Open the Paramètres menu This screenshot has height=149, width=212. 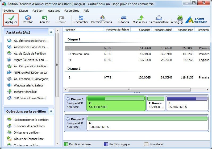(x=72, y=11)
